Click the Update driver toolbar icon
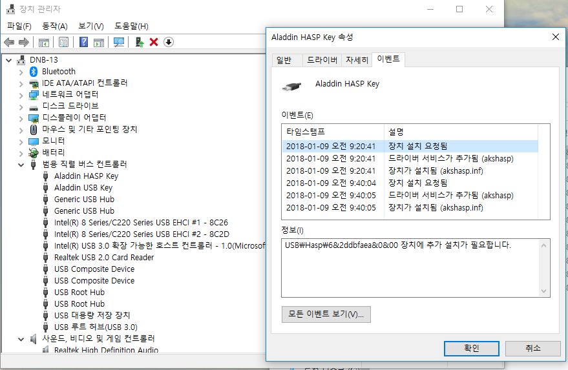 [139, 42]
